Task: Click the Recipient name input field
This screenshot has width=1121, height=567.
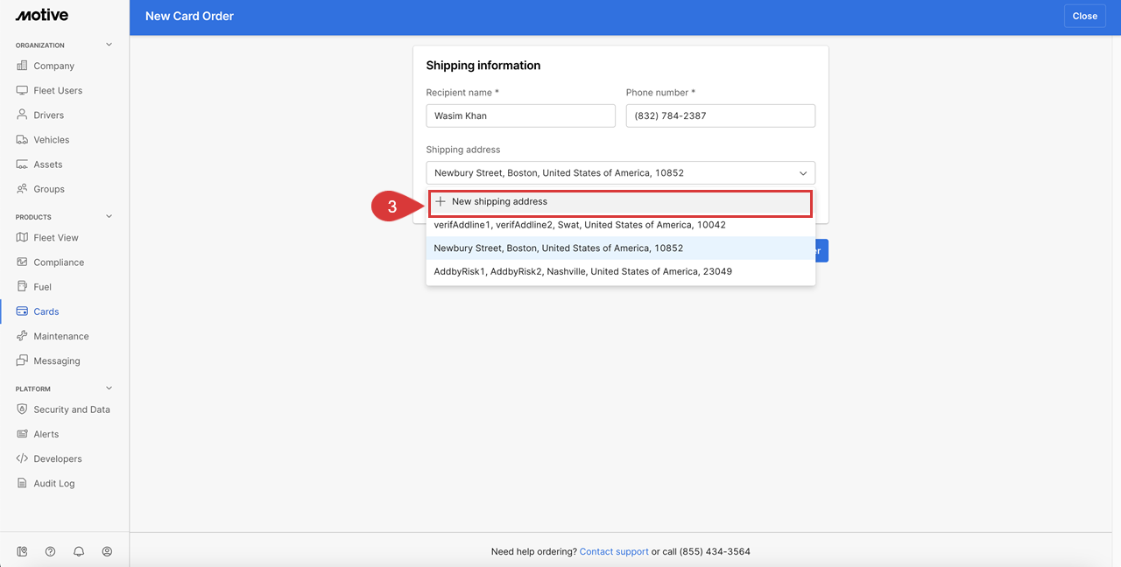Action: (x=520, y=115)
